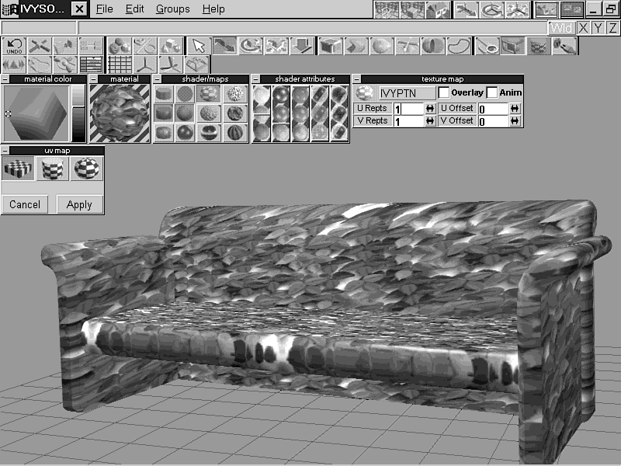Click the texture map sphere icon beside IVYPTN

point(363,92)
